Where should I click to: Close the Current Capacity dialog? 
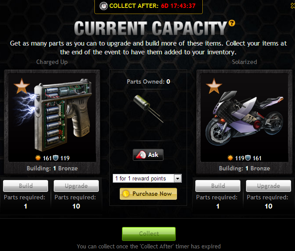[293, 6]
